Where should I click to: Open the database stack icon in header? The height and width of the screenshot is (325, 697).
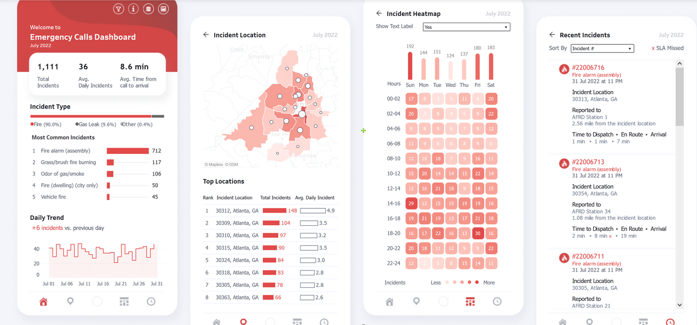(x=149, y=9)
